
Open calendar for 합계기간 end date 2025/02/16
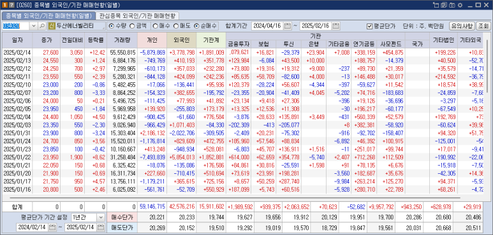click(x=336, y=26)
